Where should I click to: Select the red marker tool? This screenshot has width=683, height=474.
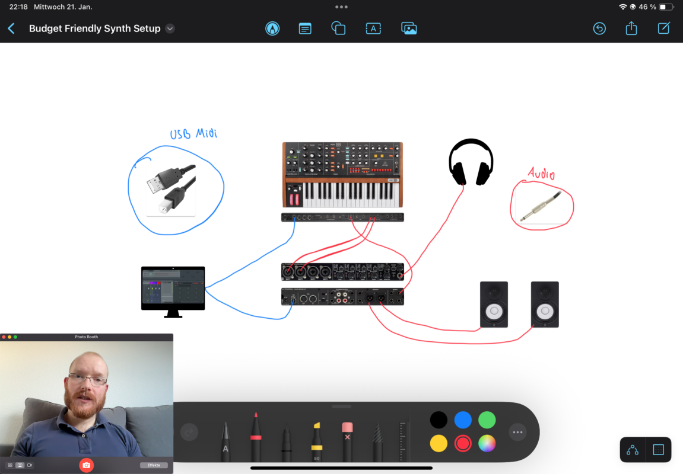[256, 437]
